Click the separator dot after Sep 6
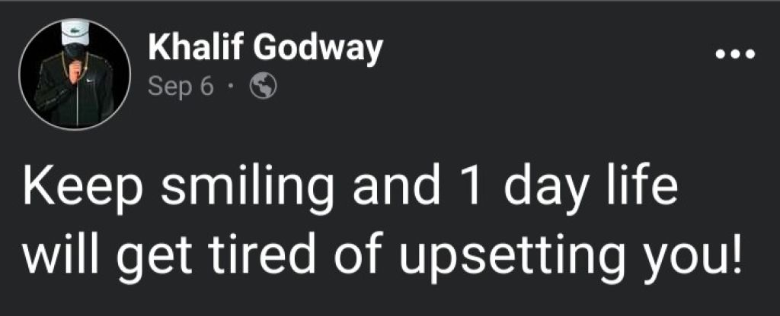 [231, 88]
